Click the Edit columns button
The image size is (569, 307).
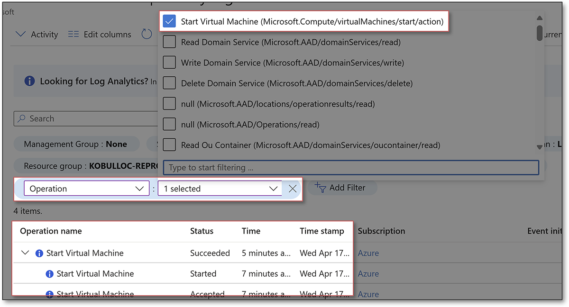click(100, 35)
